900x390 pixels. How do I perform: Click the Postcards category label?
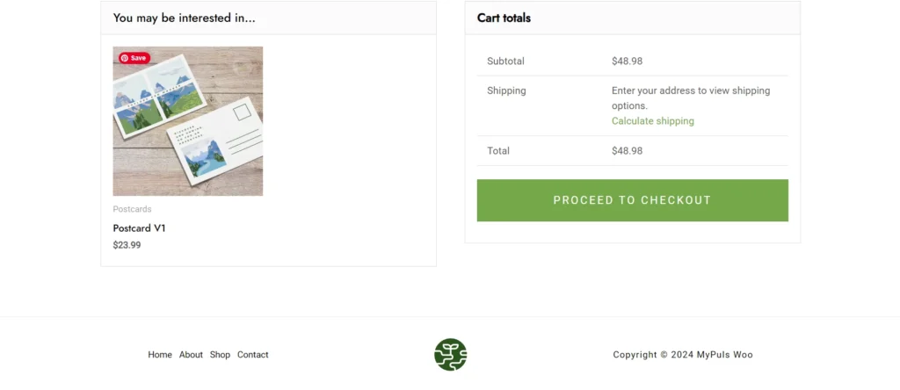(x=132, y=209)
